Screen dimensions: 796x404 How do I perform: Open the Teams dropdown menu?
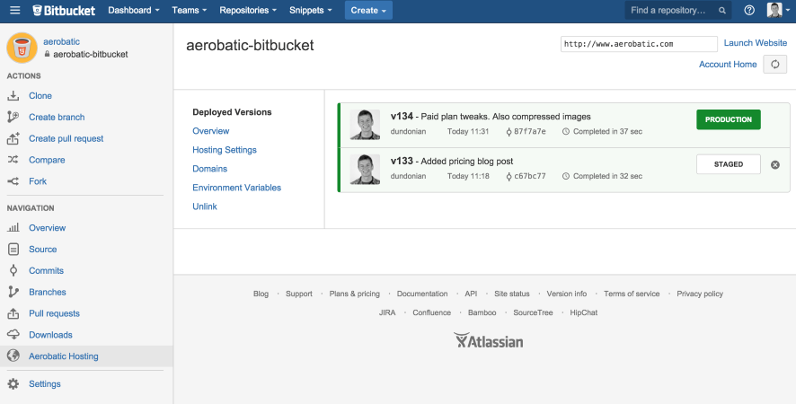click(189, 10)
